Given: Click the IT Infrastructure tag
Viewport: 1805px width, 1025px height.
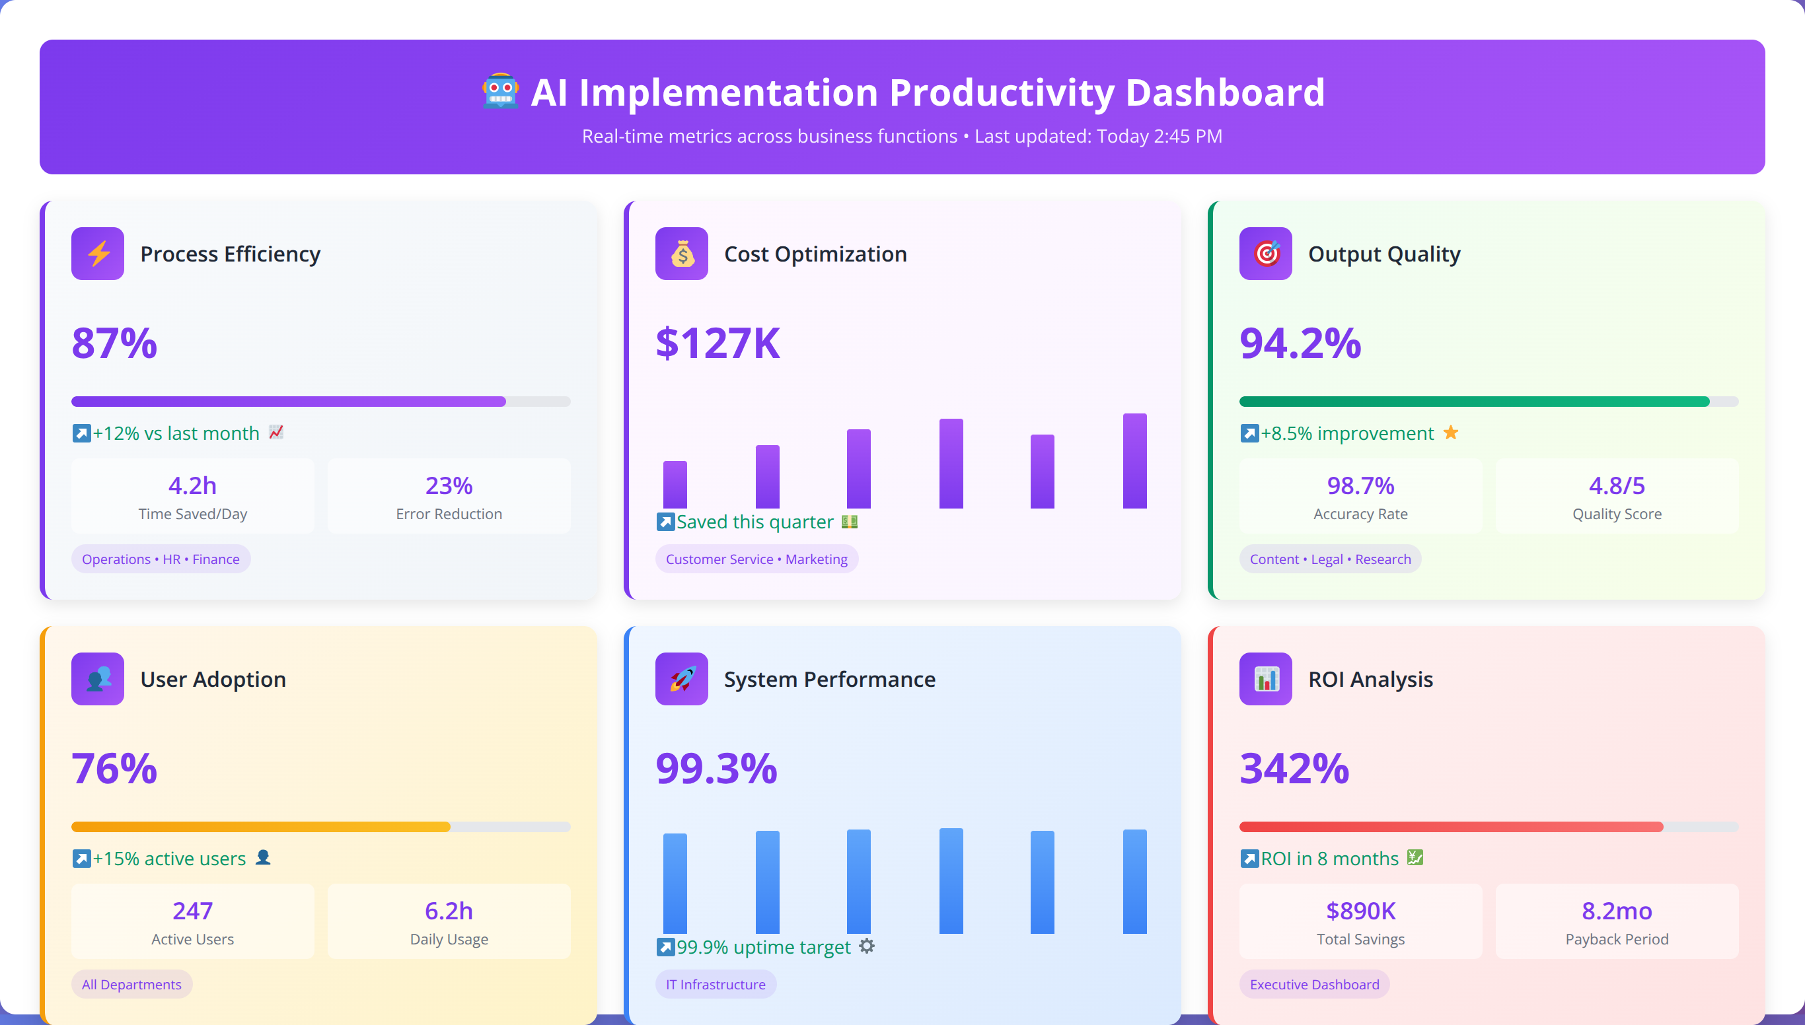Looking at the screenshot, I should [716, 984].
